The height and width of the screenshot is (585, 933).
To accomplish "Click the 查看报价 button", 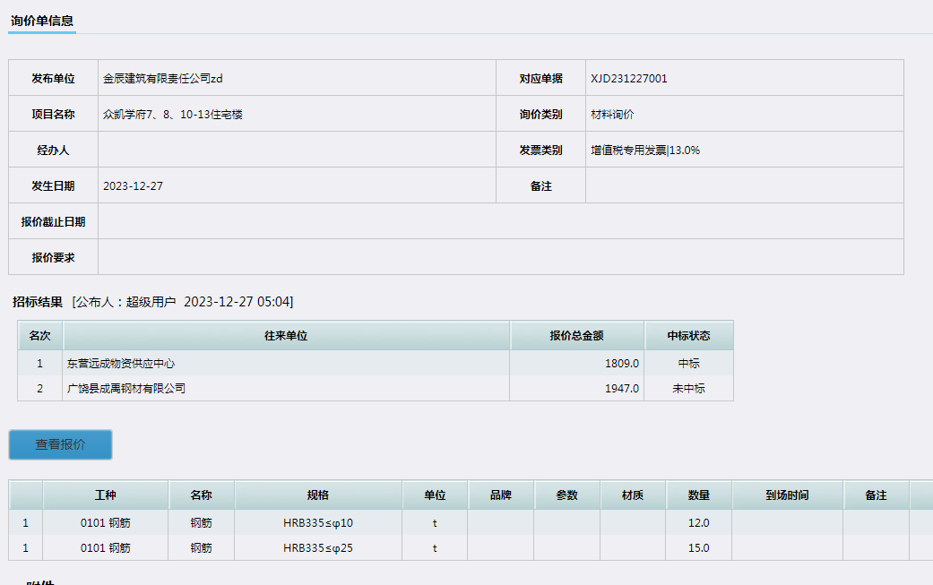I will [60, 444].
